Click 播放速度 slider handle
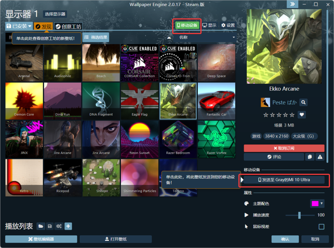 (299, 215)
